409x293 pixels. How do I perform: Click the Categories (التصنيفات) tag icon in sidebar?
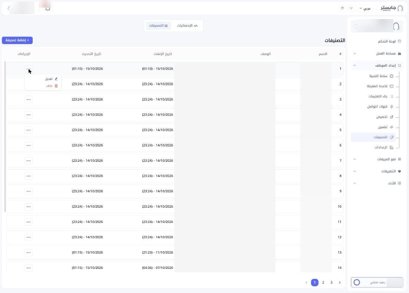pyautogui.click(x=392, y=137)
